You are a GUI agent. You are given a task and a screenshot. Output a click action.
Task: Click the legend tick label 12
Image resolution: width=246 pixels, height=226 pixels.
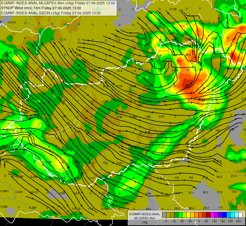(174, 221)
